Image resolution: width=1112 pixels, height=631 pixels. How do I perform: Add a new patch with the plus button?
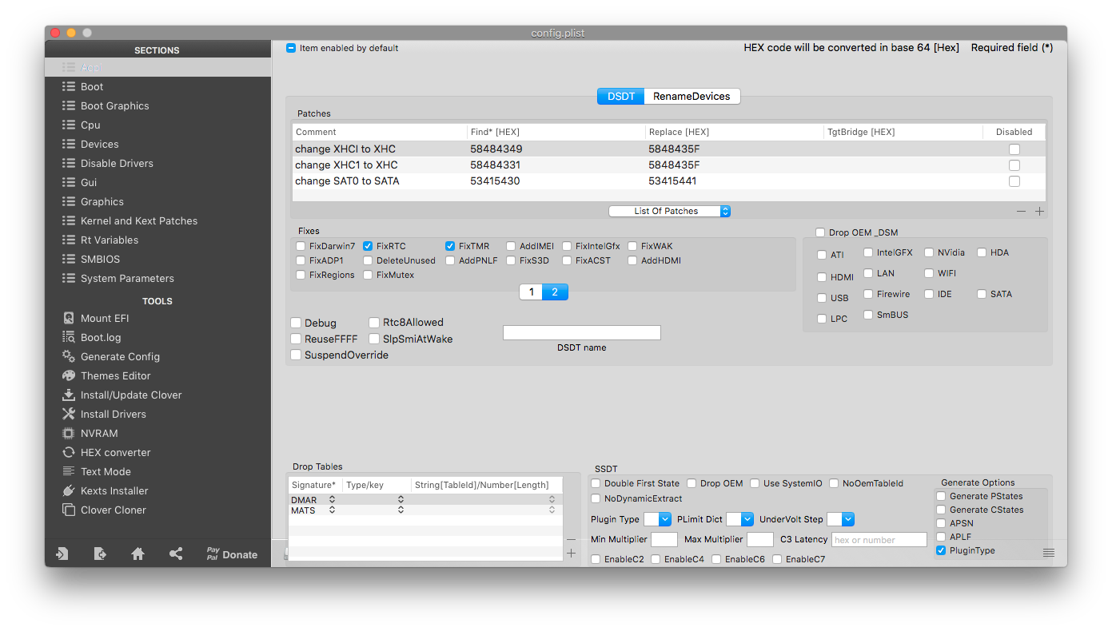1039,212
